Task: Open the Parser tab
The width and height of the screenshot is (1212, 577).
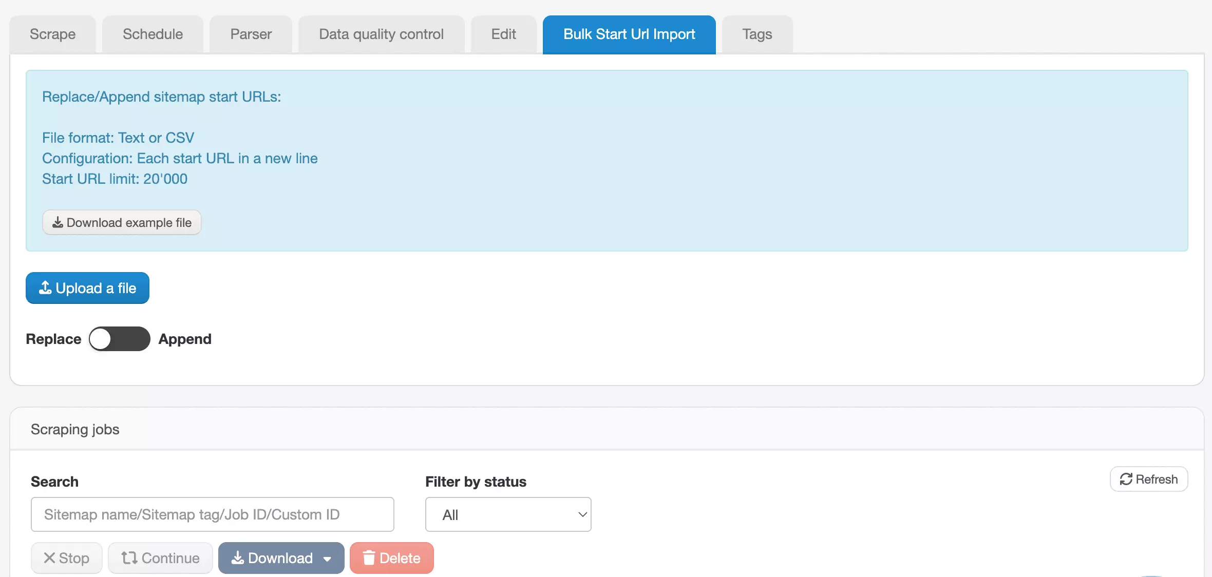Action: 251,34
